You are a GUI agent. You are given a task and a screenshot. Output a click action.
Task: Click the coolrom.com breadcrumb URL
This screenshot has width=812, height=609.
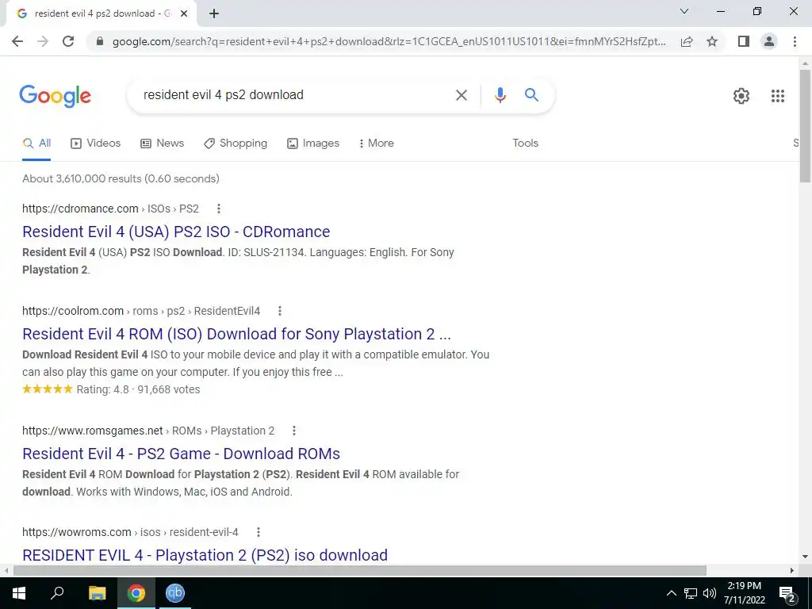pos(141,311)
